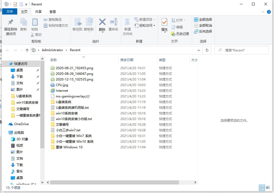Click the New Folder (新建文件夹) icon
Viewport: 274px width, 193px height.
coord(127,26)
